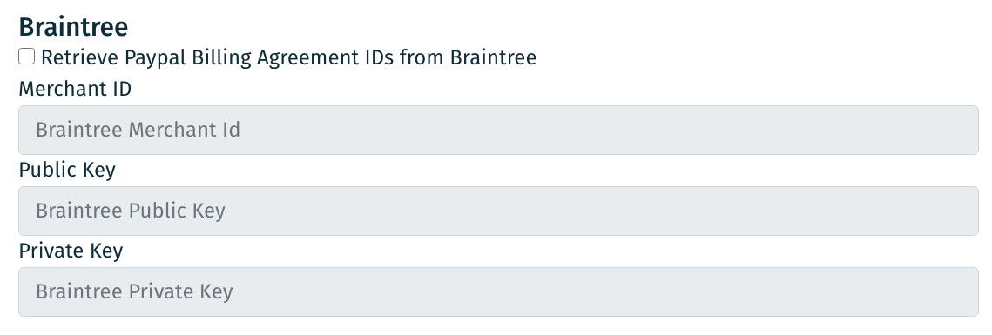This screenshot has height=335, width=992.
Task: Tick the checkbox below the Braintree heading
Action: 27,57
